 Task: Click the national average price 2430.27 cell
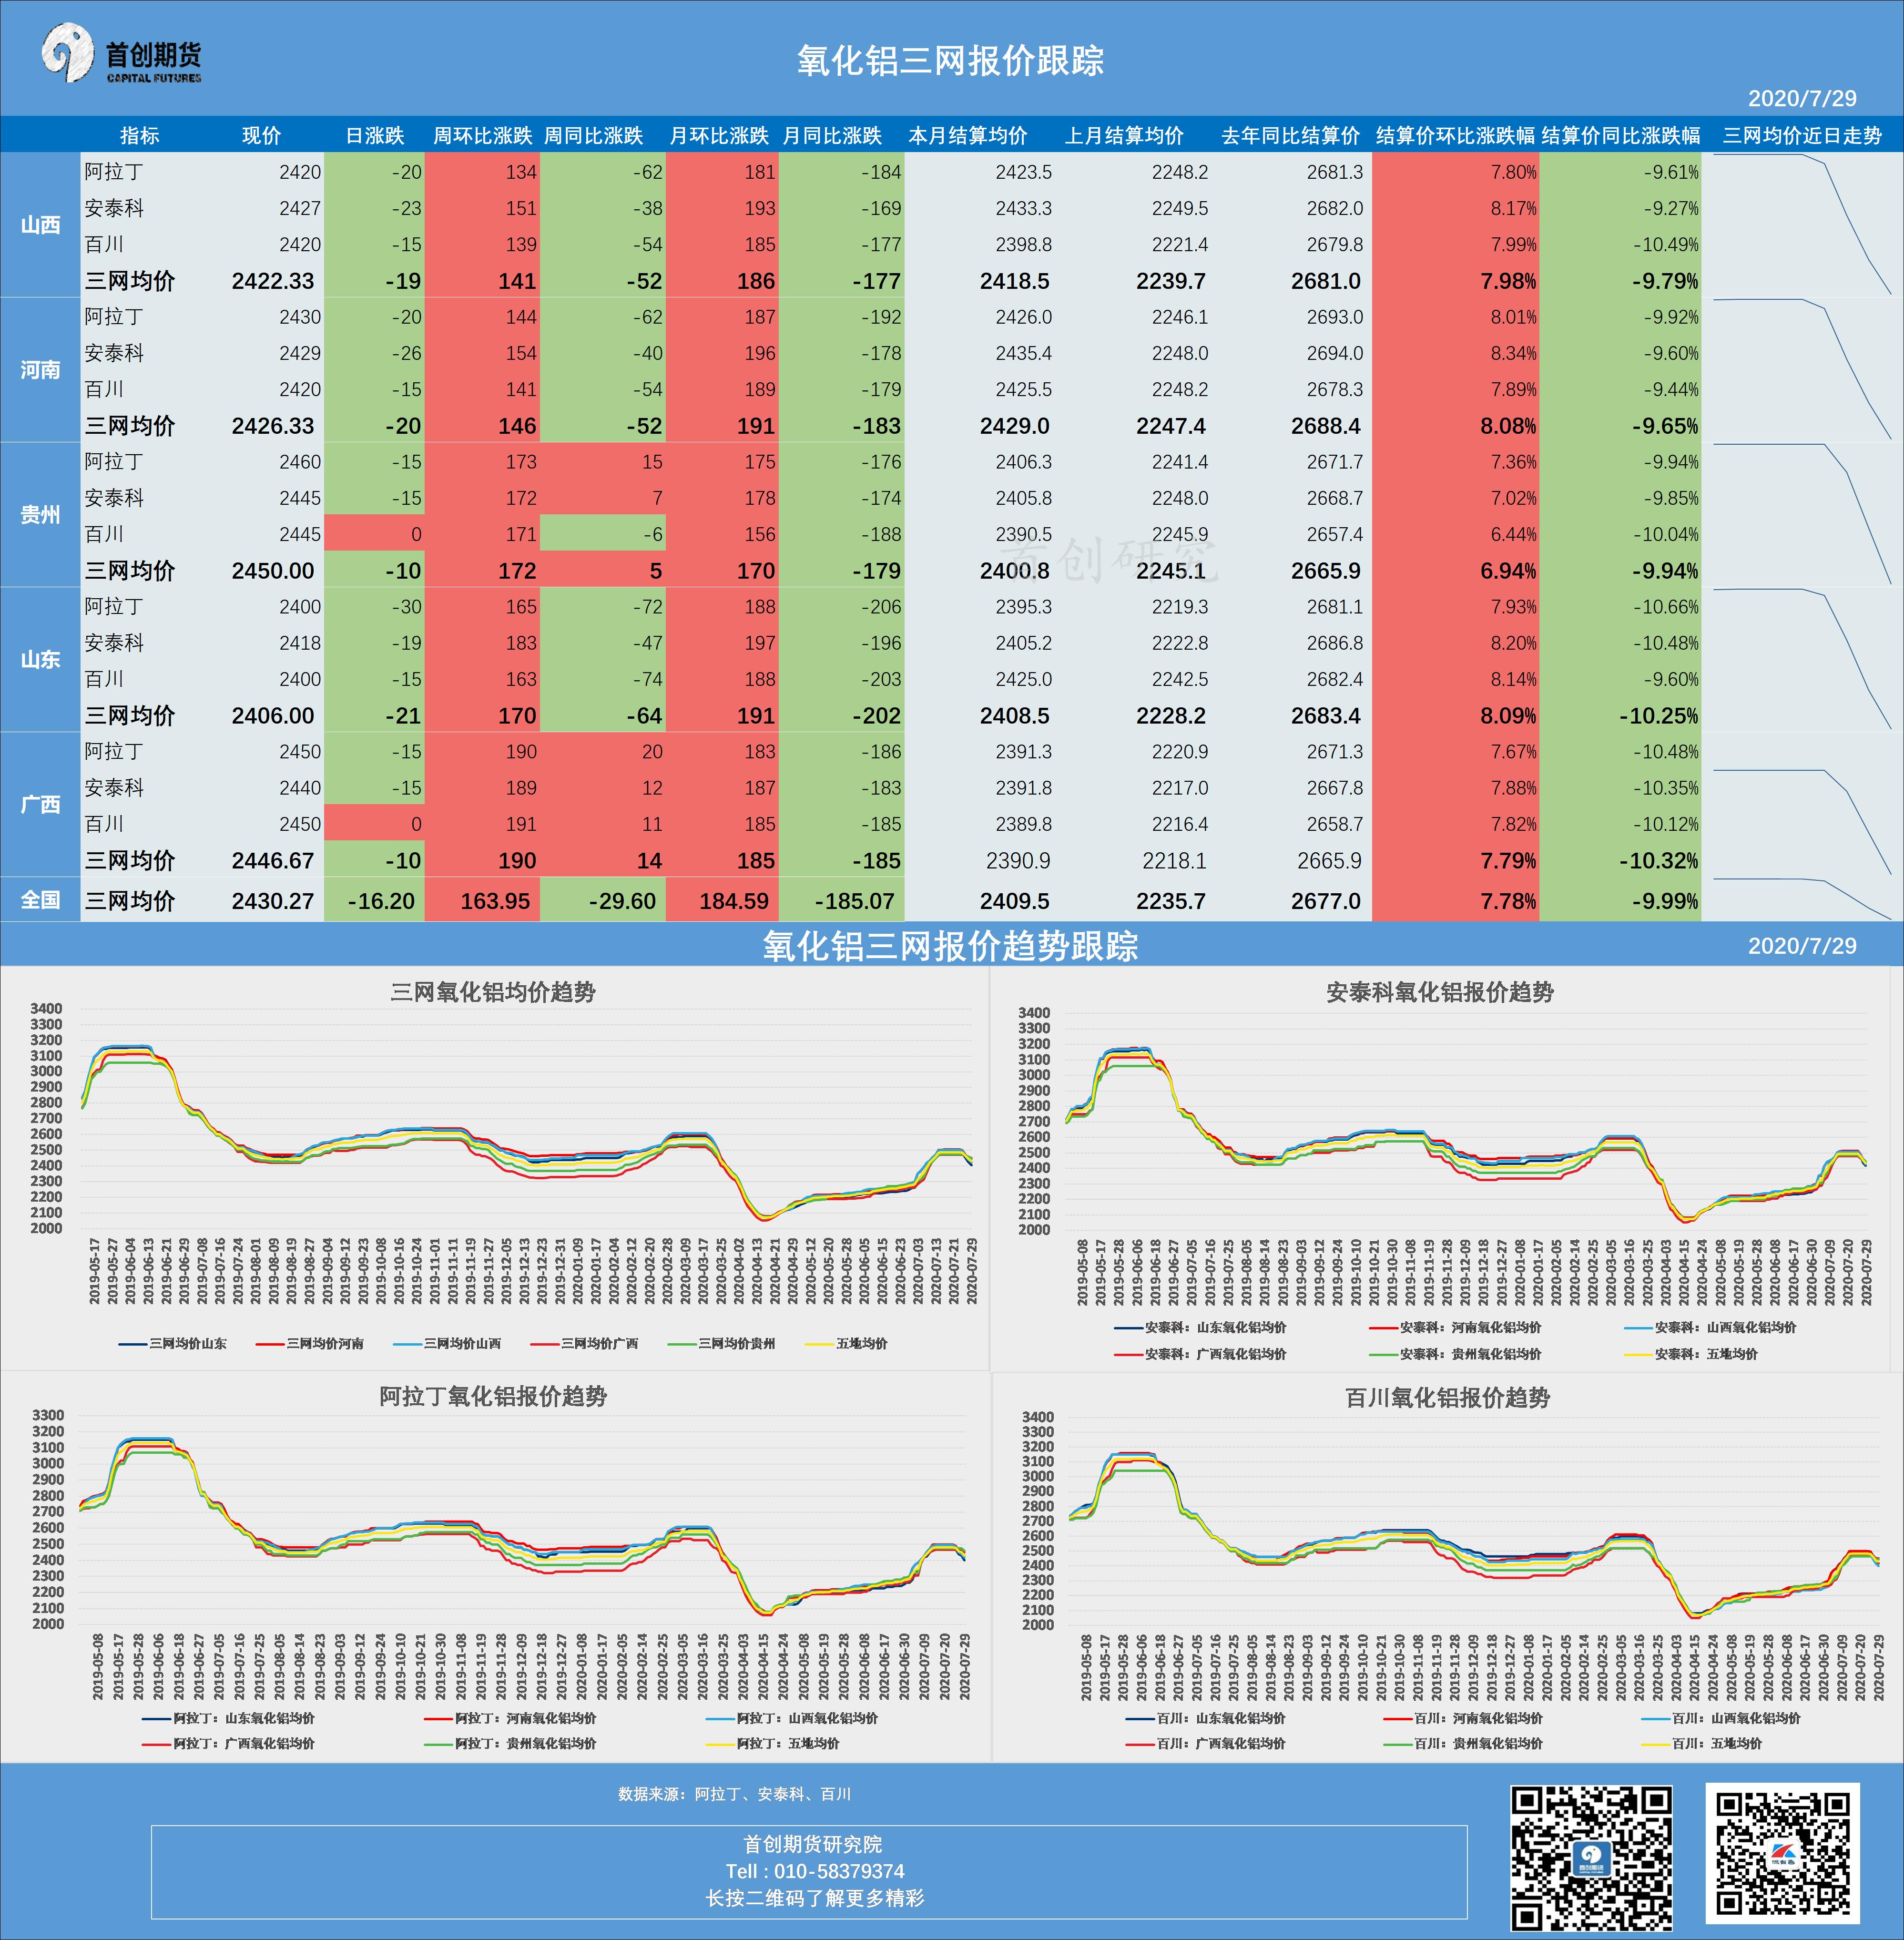[x=272, y=901]
